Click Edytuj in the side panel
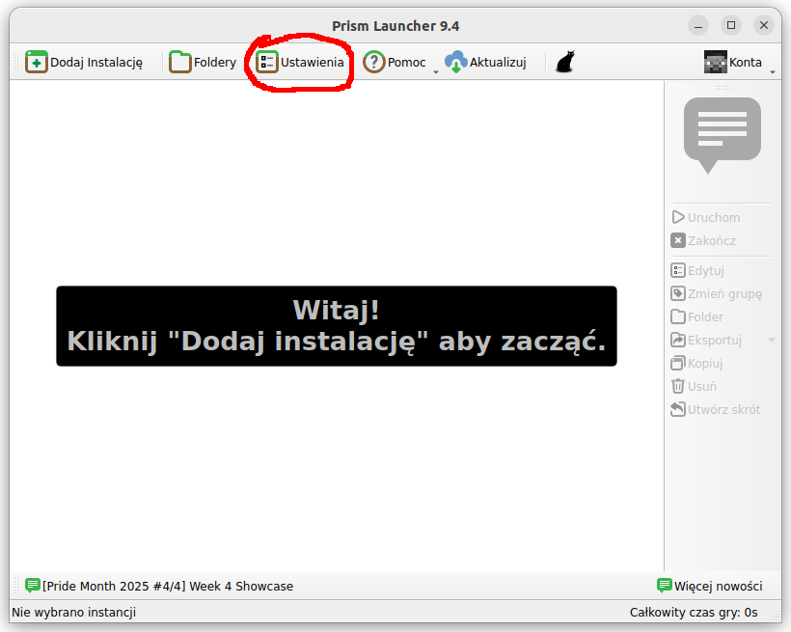 pyautogui.click(x=697, y=271)
